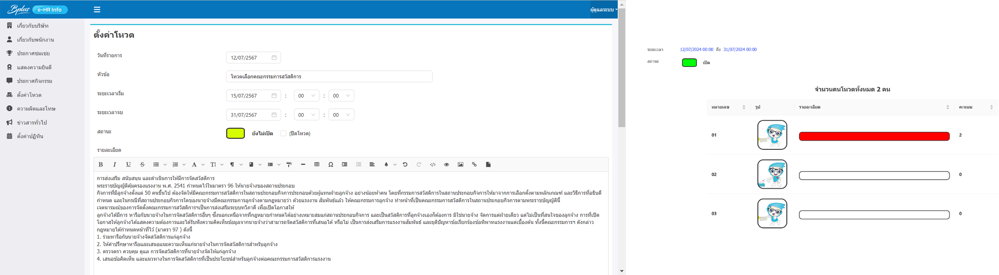
Task: Open the omega special characters tool
Action: (x=331, y=164)
